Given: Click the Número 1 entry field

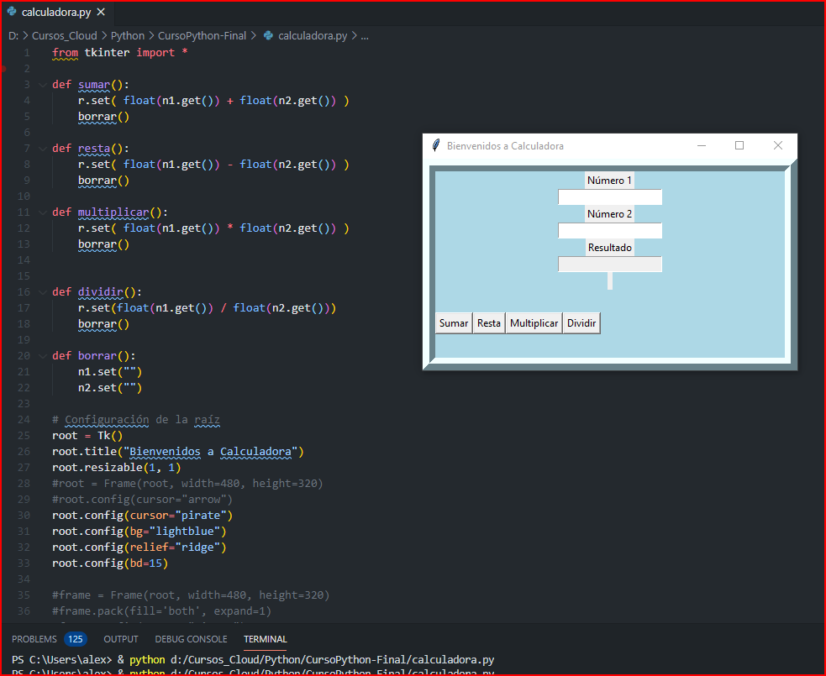Looking at the screenshot, I should 609,197.
